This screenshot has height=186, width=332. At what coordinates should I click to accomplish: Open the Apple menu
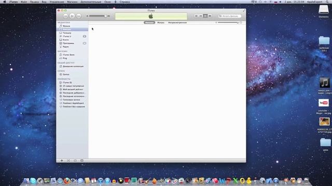[x=5, y=2]
